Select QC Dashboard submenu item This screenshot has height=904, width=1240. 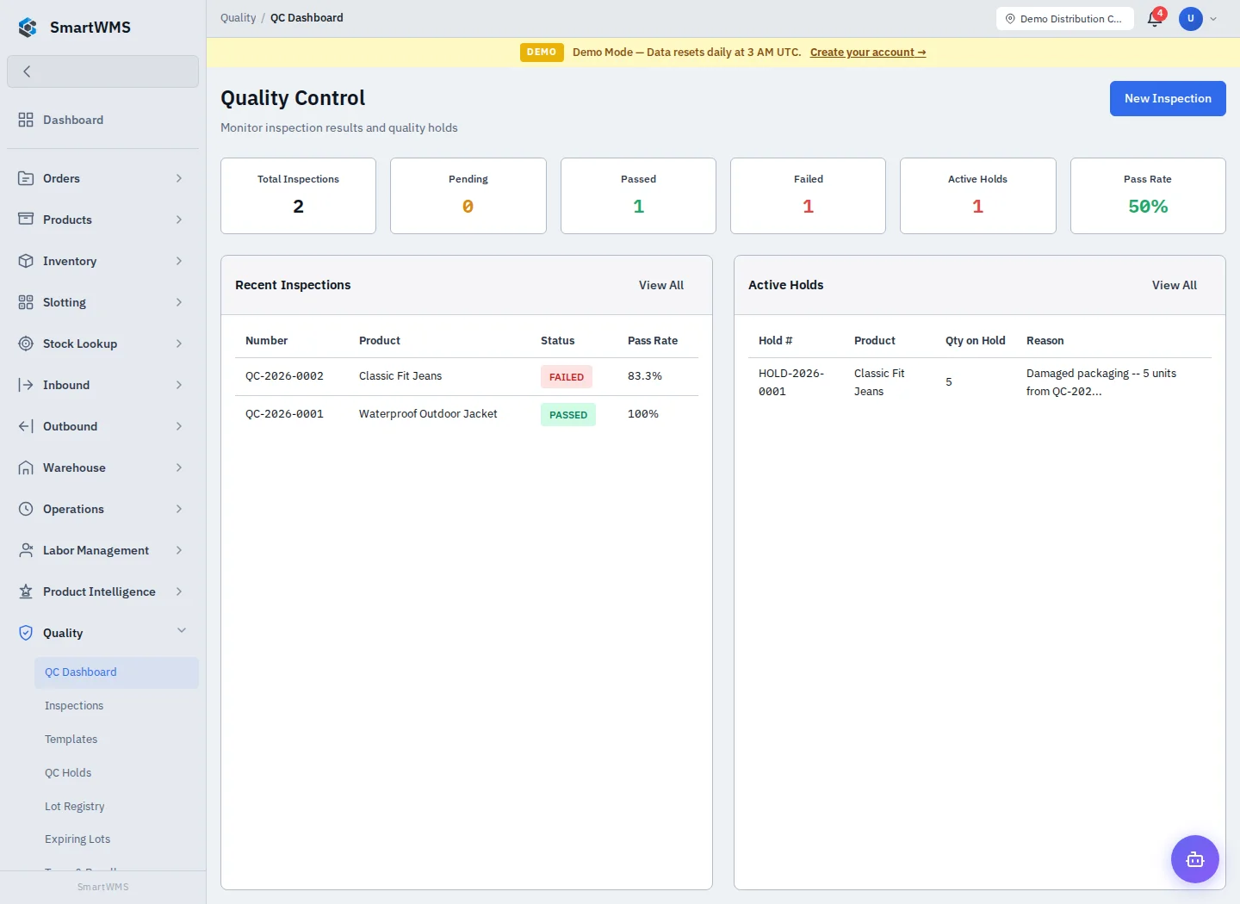point(116,672)
